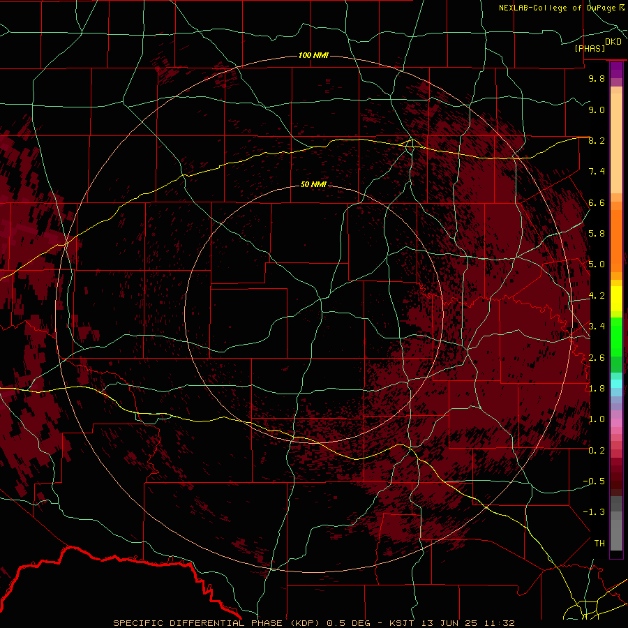This screenshot has width=628, height=628.
Task: Click the DKD product label
Action: click(x=613, y=42)
